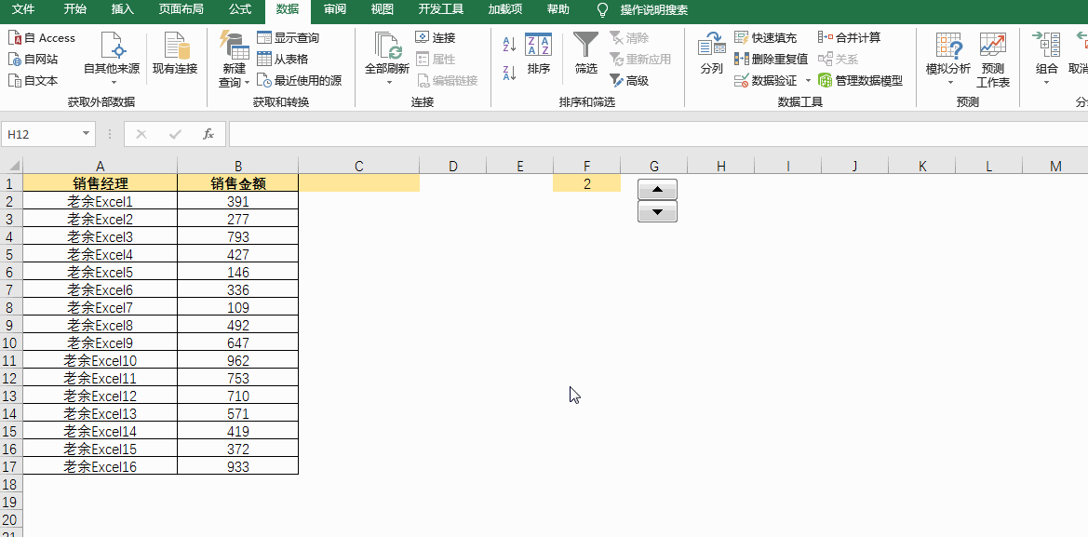This screenshot has height=537, width=1088.
Task: Select cell 老余Excel16
Action: [x=100, y=467]
